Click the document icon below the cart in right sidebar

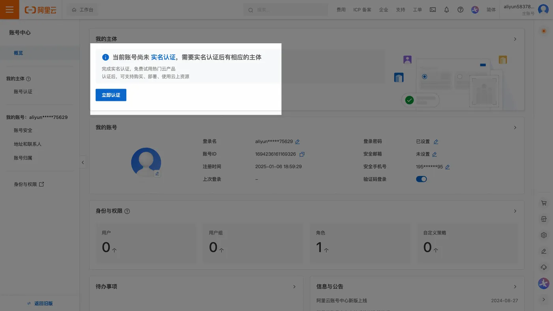tap(544, 219)
